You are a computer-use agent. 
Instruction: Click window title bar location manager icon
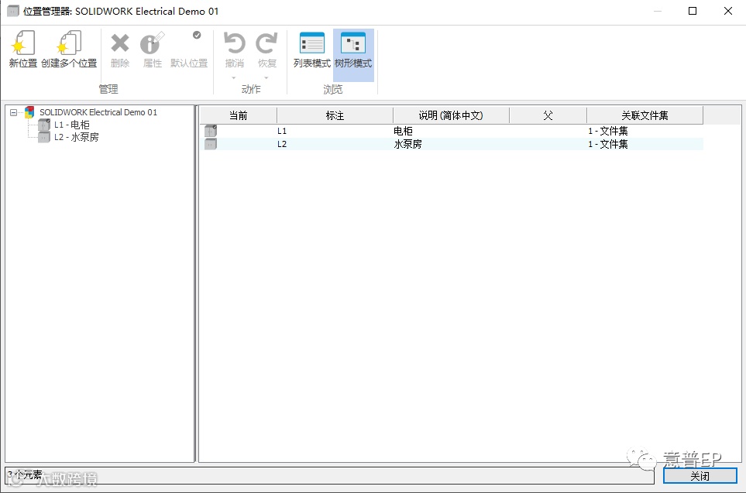[x=13, y=11]
